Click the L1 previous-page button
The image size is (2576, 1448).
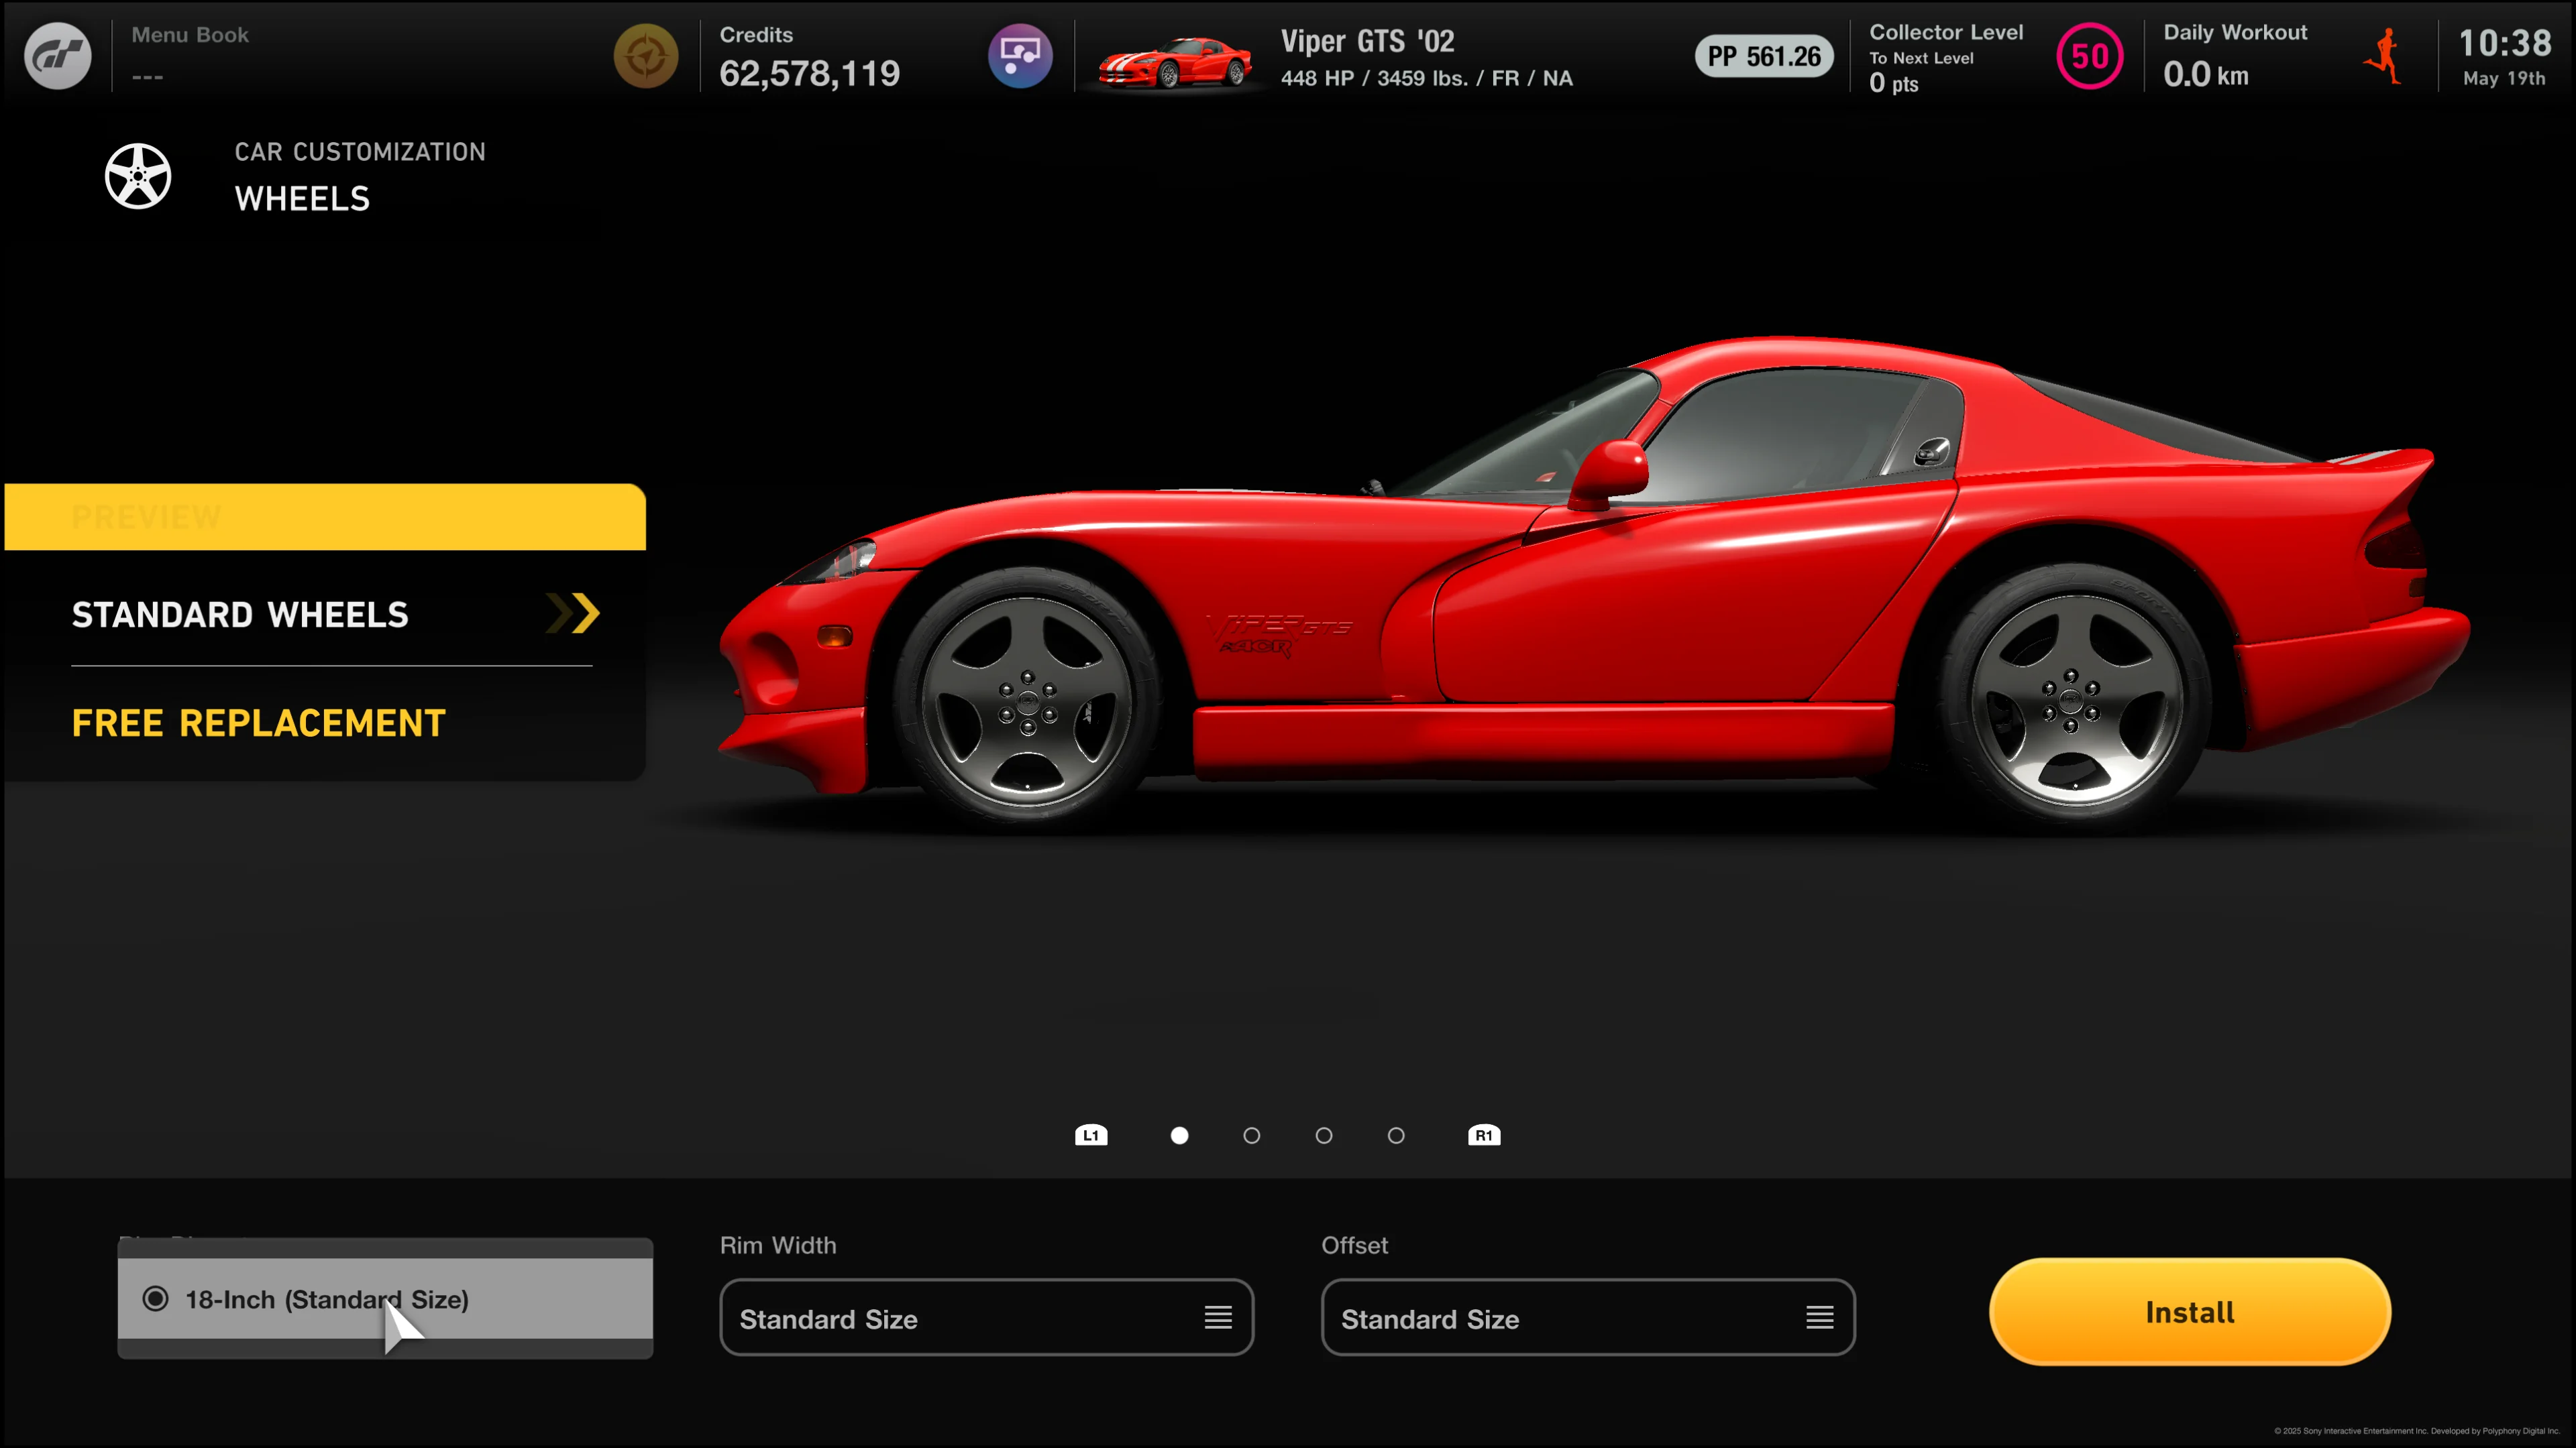click(1091, 1135)
